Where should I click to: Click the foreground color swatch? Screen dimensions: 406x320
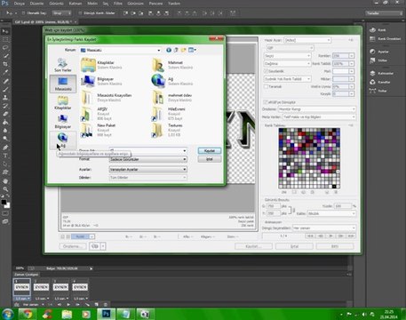point(4,202)
